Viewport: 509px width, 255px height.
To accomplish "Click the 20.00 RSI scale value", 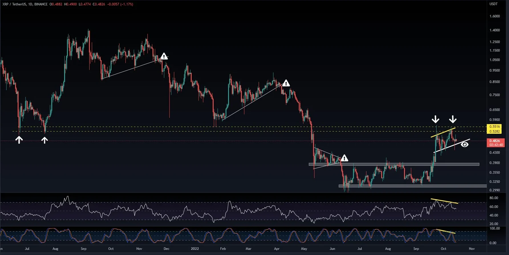I will (x=494, y=224).
